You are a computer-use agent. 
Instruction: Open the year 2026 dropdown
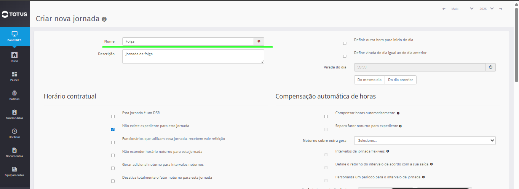[487, 8]
